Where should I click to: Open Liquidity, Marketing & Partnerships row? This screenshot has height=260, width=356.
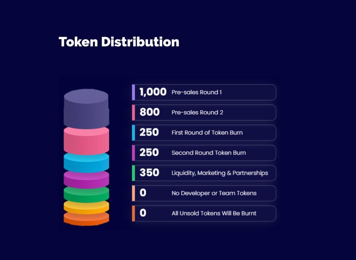(x=204, y=173)
